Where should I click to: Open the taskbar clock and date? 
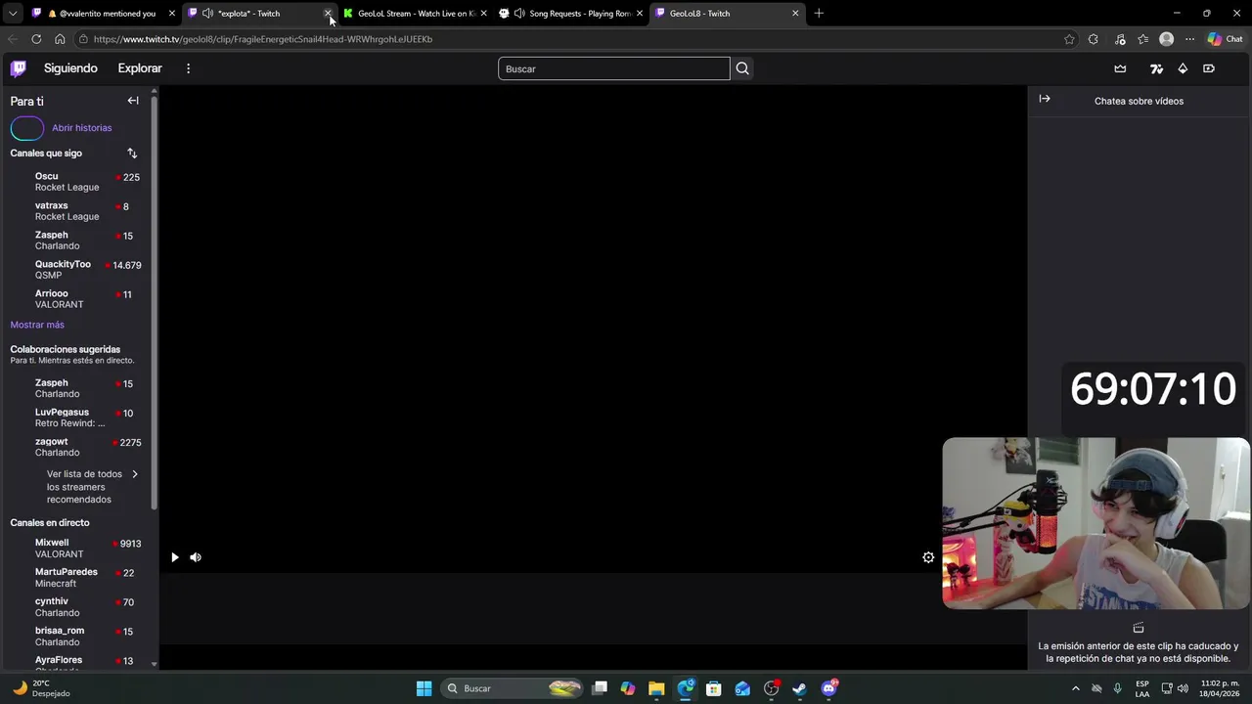1220,688
